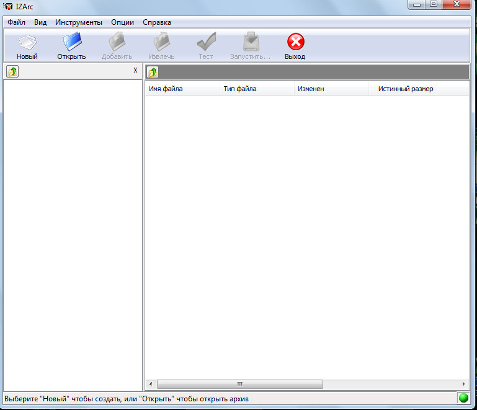Minimize the IZArc window
The width and height of the screenshot is (477, 410).
tap(416, 4)
